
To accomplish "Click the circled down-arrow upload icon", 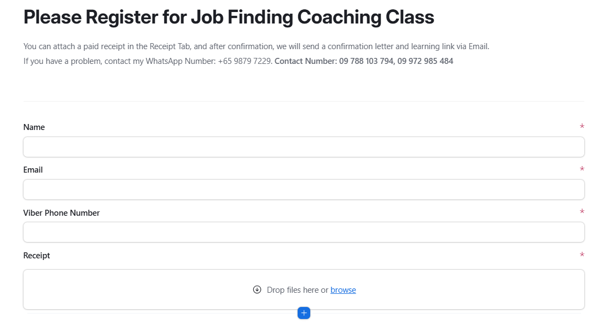I will (x=257, y=289).
